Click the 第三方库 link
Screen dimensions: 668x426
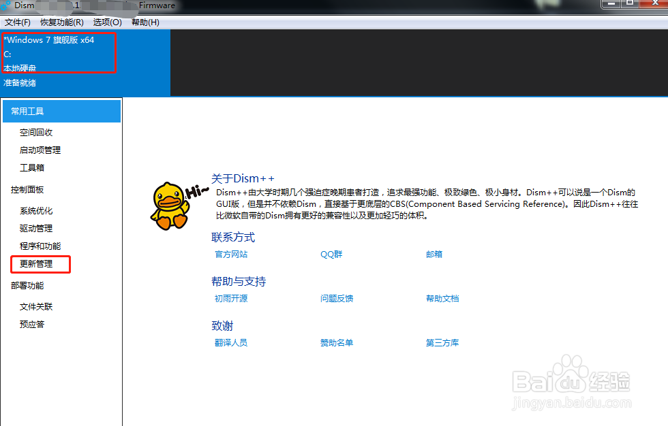coord(442,343)
